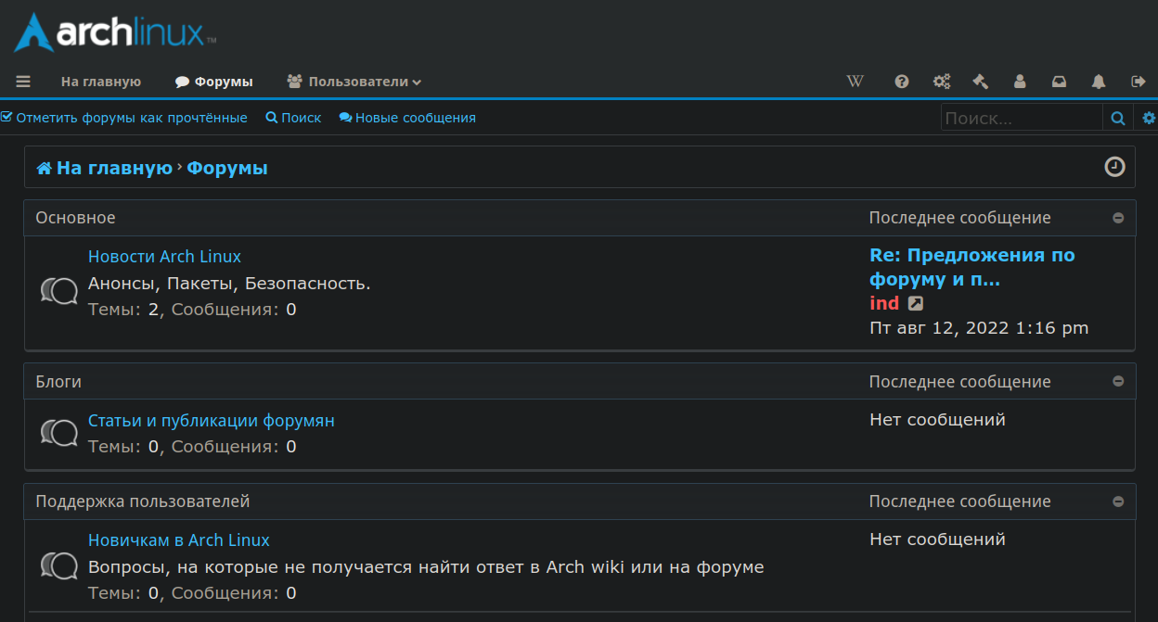Open the Основное category heading
This screenshot has width=1158, height=622.
[x=75, y=218]
